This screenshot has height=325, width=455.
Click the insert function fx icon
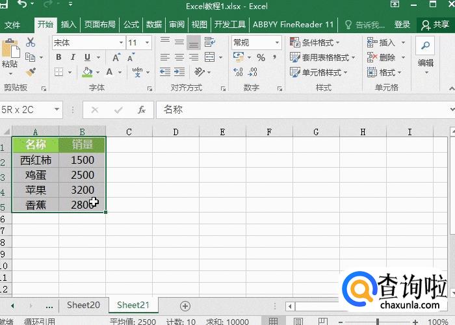click(141, 110)
